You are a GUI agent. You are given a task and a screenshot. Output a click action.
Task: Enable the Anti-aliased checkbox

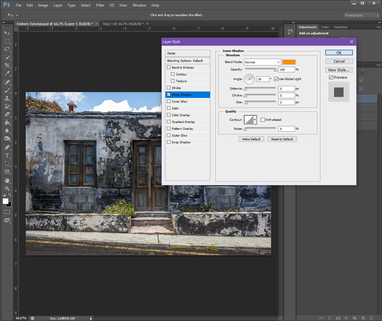point(263,120)
